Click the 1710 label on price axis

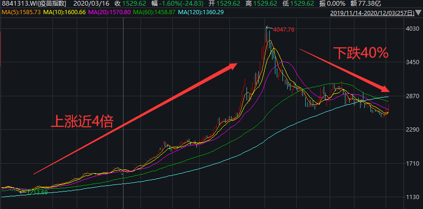[411, 163]
